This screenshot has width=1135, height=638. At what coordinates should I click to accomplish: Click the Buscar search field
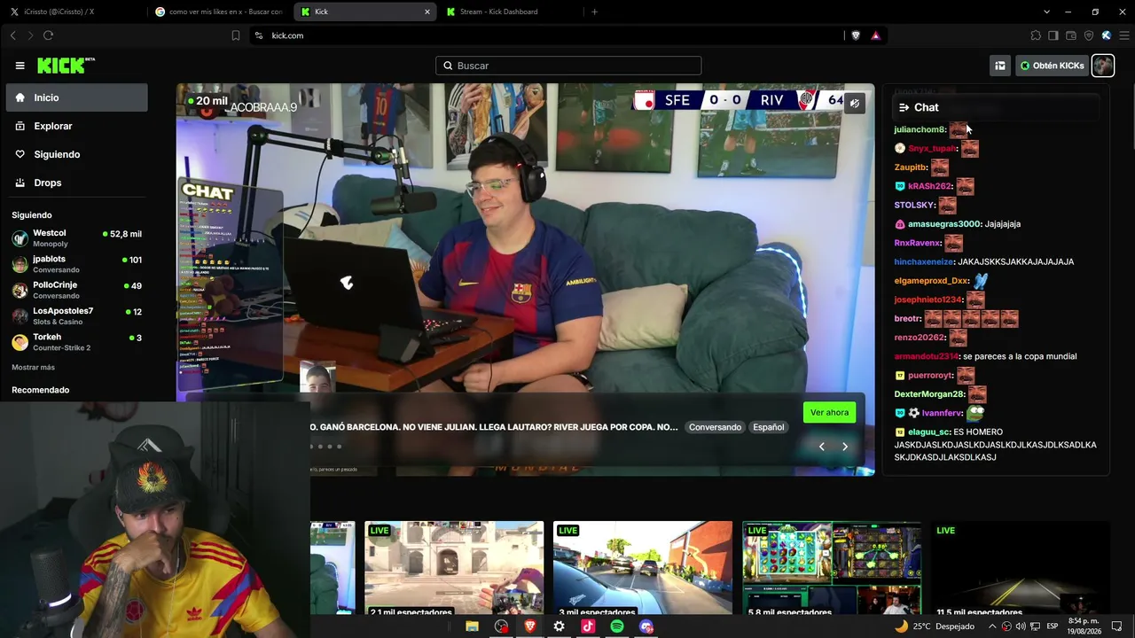point(568,66)
